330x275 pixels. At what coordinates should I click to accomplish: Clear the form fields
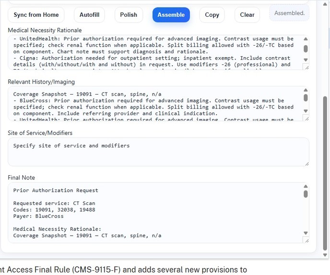click(x=247, y=15)
